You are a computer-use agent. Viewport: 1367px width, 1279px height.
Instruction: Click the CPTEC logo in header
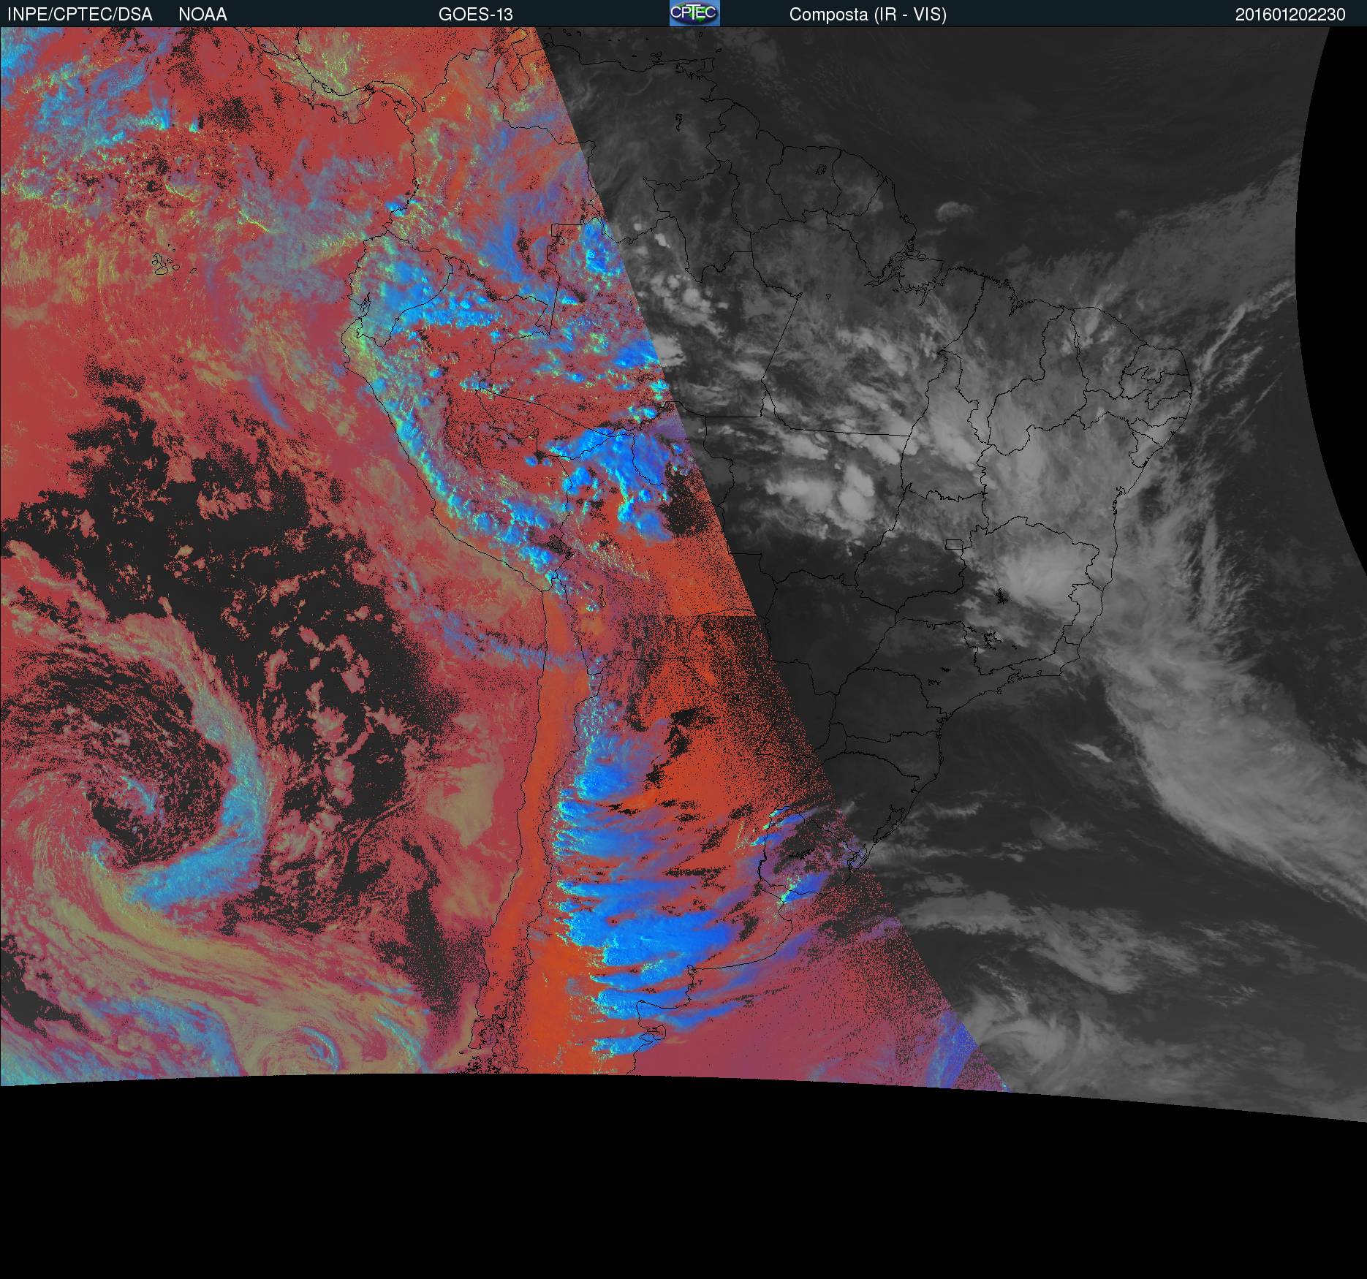[x=694, y=13]
